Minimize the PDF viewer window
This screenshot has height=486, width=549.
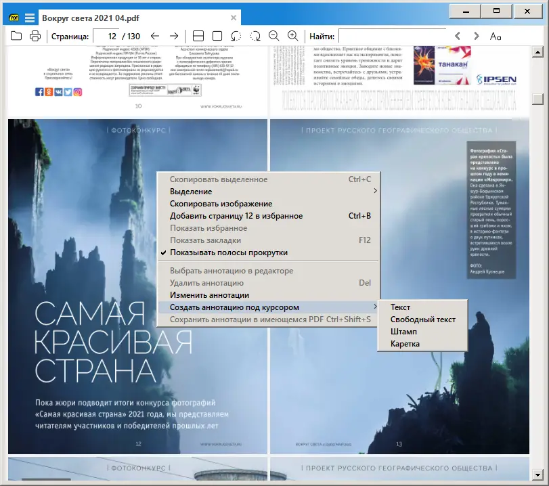coord(466,12)
